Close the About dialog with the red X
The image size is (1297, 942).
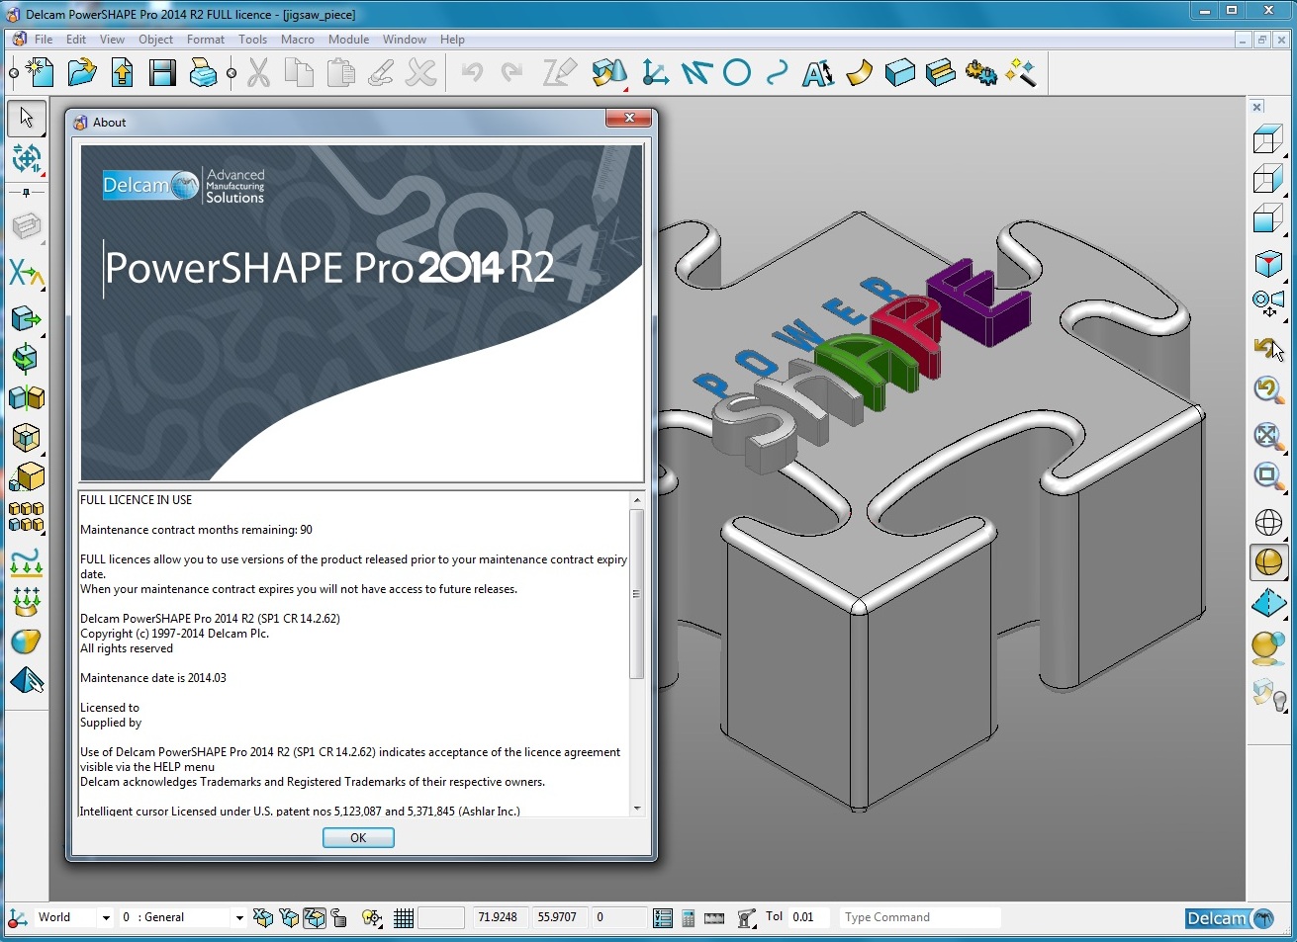pos(628,119)
